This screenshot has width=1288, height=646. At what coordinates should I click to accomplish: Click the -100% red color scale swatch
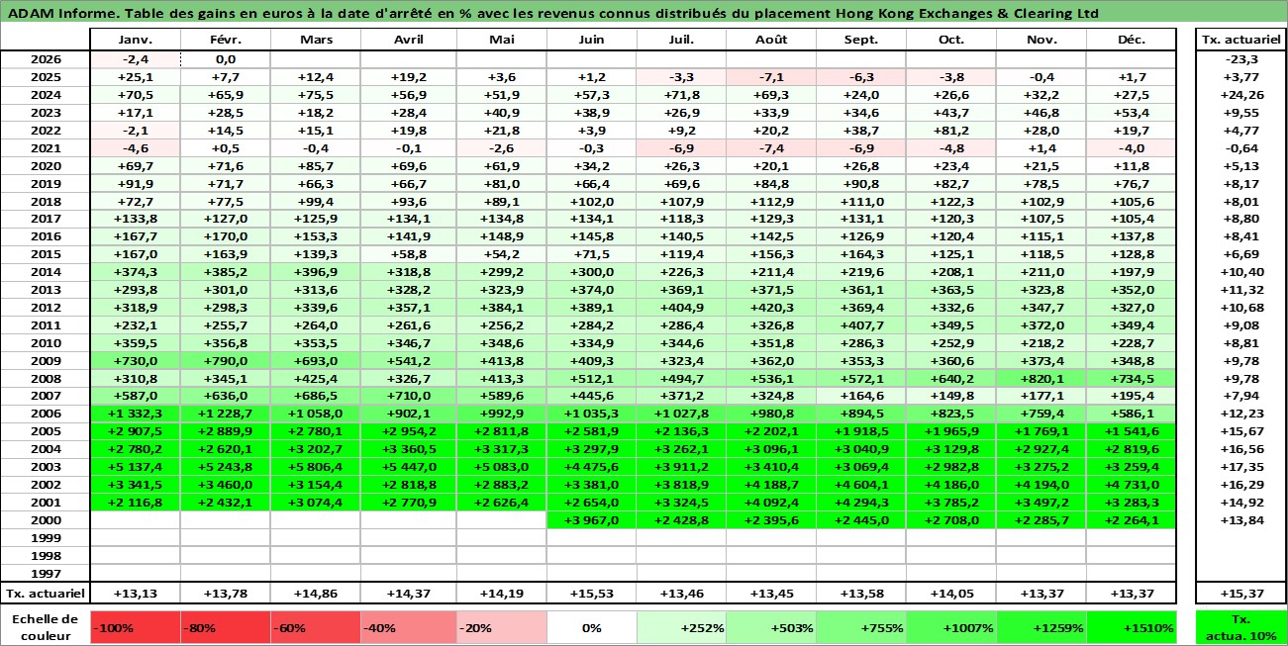135,627
